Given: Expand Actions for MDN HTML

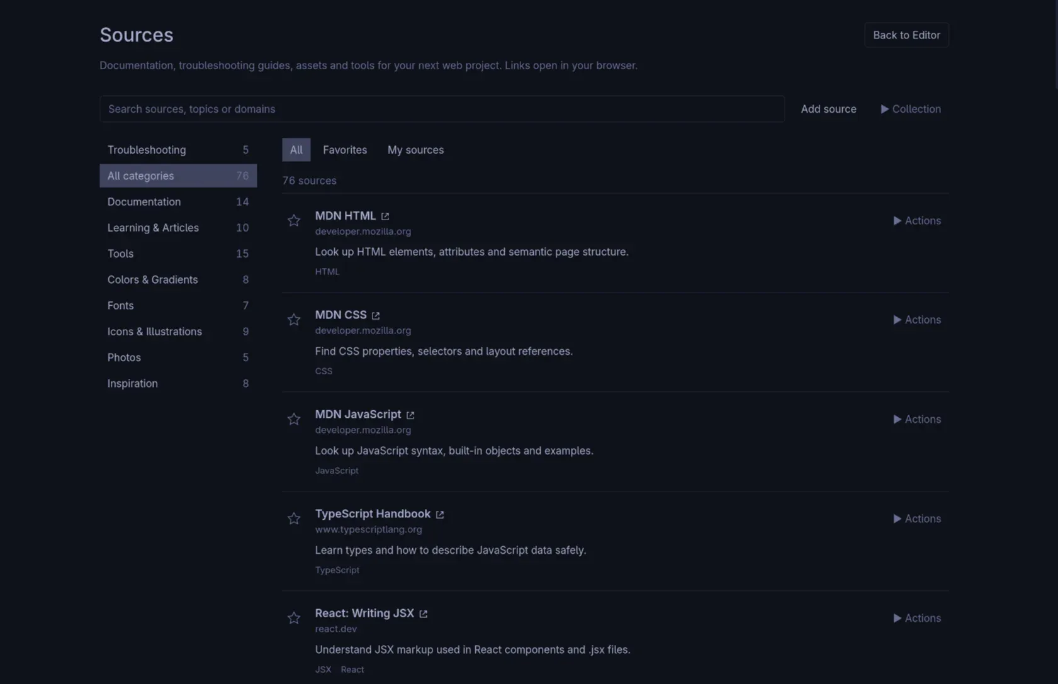Looking at the screenshot, I should coord(917,220).
